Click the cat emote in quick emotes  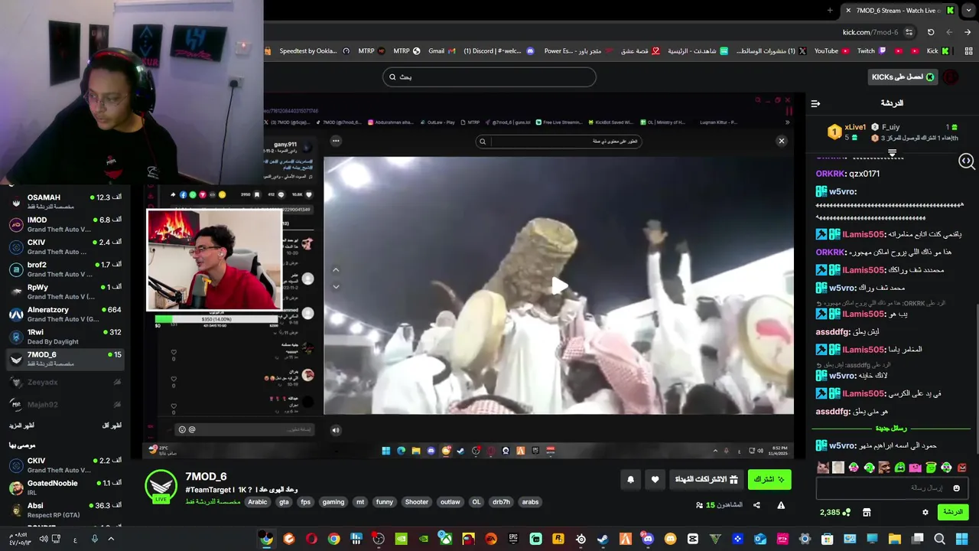823,468
